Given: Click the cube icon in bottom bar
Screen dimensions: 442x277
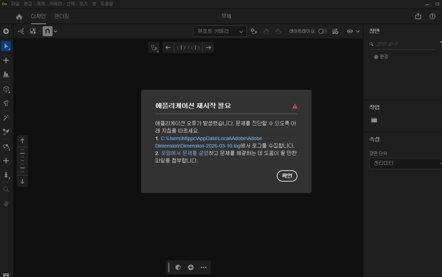Looking at the screenshot, I should pos(178,267).
